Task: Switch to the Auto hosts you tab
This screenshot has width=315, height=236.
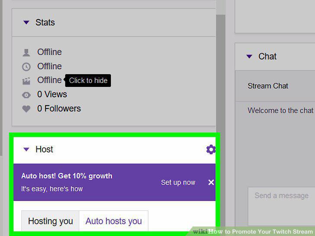Action: 114,221
